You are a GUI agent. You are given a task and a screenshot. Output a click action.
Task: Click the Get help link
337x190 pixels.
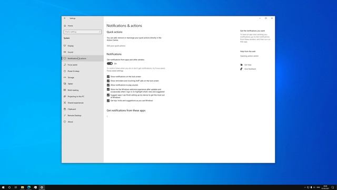click(248, 65)
